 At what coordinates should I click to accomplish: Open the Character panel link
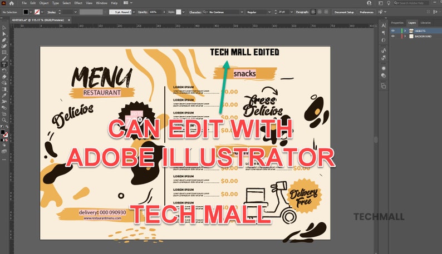195,12
